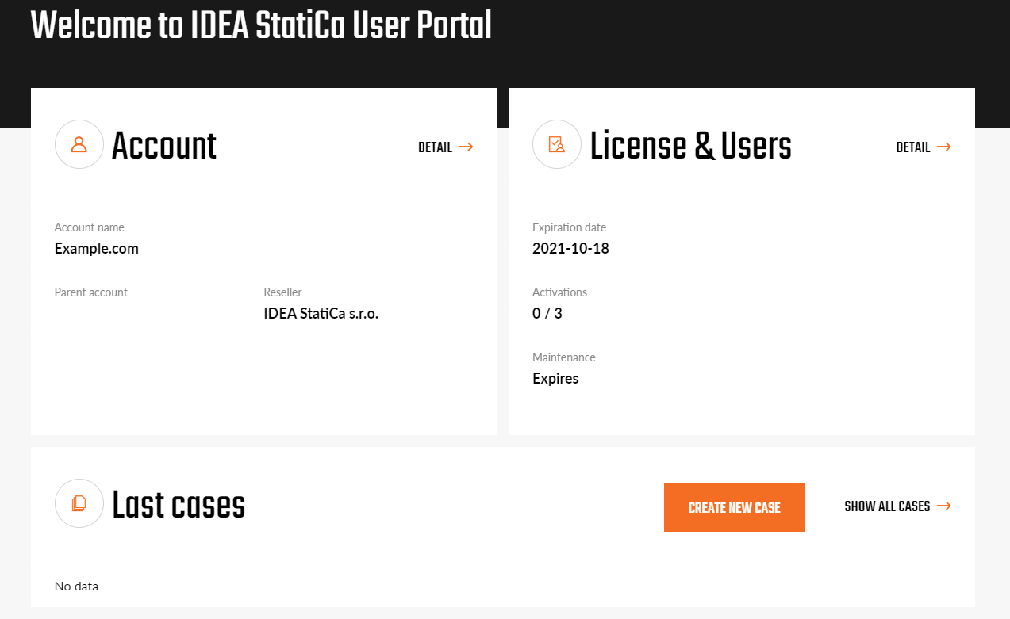
Task: Click the activations value 0 / 3
Action: (x=547, y=314)
